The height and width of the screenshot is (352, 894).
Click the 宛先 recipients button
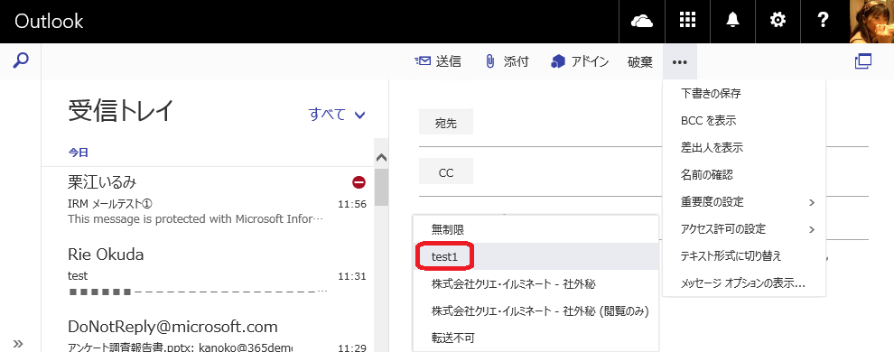coord(446,122)
